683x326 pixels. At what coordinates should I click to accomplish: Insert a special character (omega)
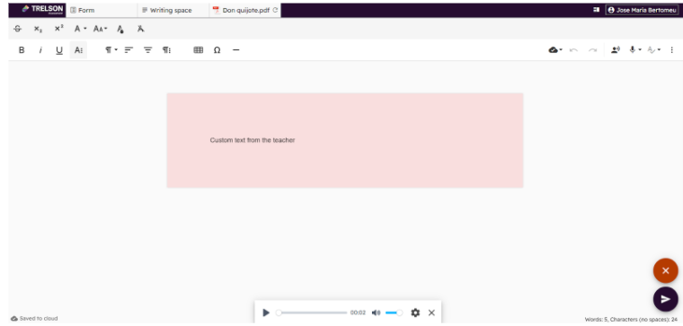pos(217,50)
